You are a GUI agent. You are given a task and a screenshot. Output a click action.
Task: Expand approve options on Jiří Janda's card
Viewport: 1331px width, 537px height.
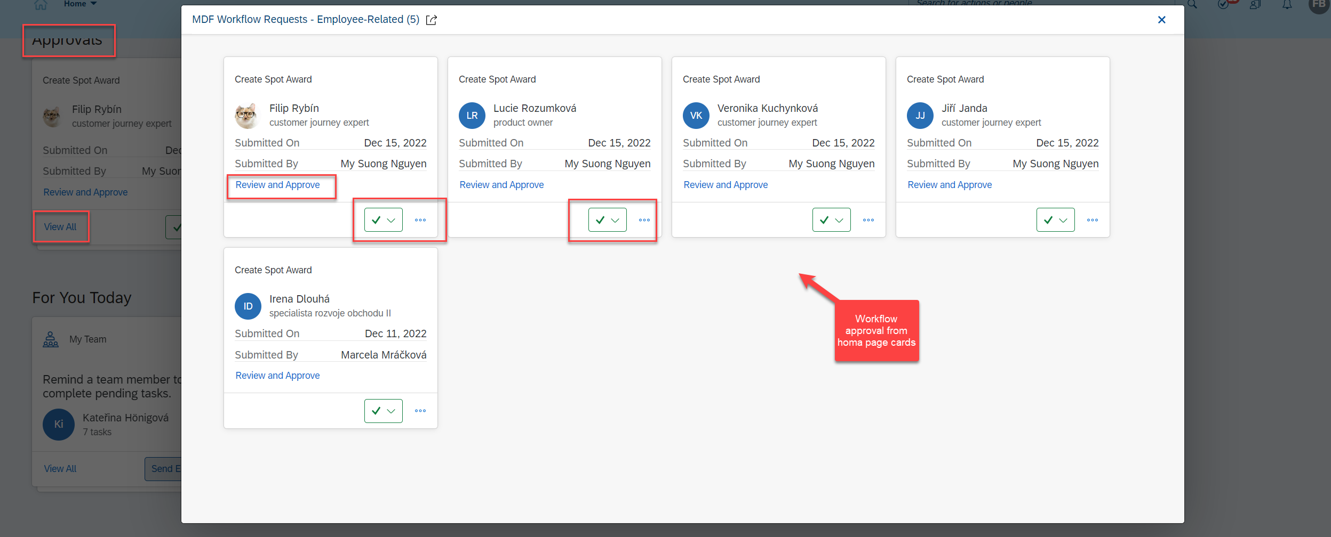point(1063,220)
